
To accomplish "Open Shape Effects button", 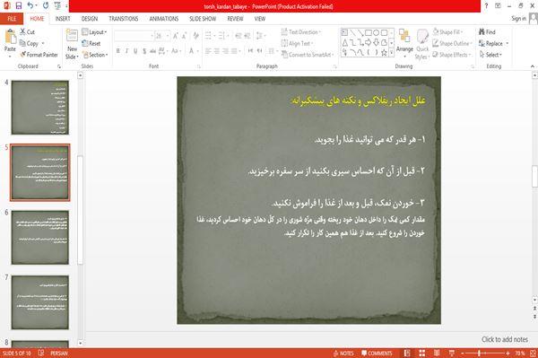I will (451, 55).
